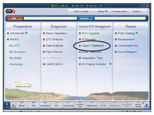This screenshot has width=154, height=115.
Task: Open Parts Catalog under Repair
Action: click(x=126, y=33)
